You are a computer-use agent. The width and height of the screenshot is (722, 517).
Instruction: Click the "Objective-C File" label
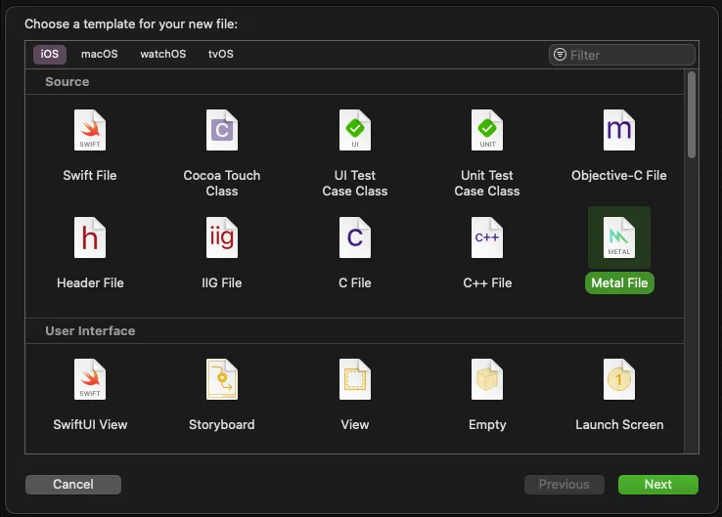pos(619,175)
